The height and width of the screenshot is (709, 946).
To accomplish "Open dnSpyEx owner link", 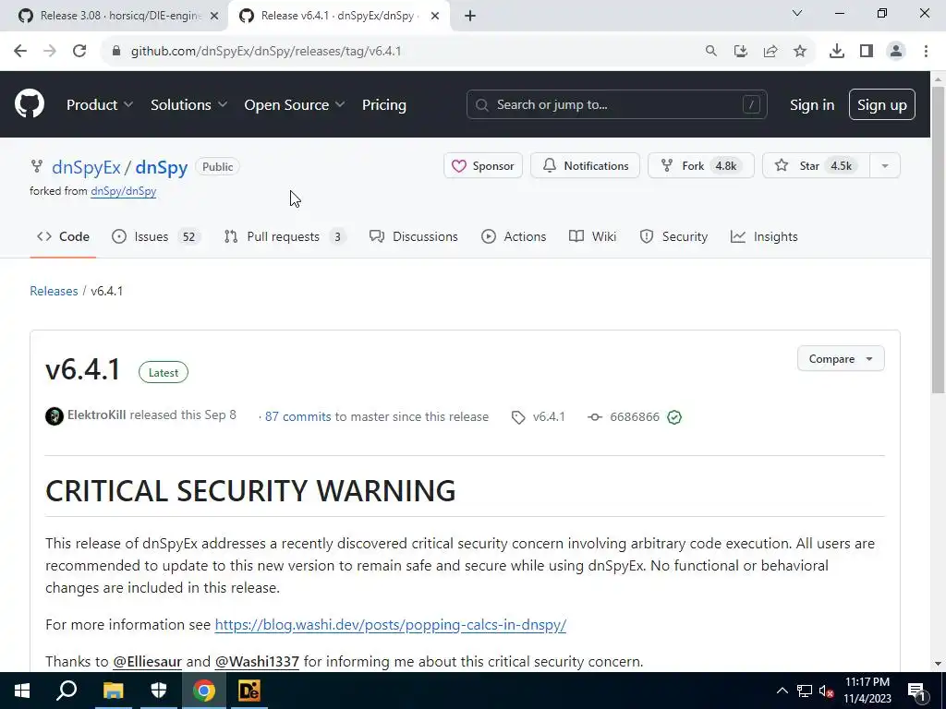I will pos(86,167).
